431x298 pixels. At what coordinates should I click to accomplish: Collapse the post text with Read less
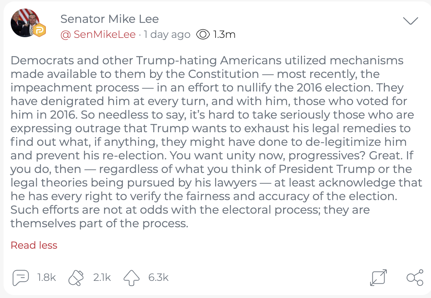coord(34,245)
